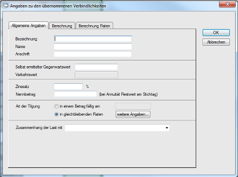Click the dialog's title bar window icon

click(x=6, y=6)
